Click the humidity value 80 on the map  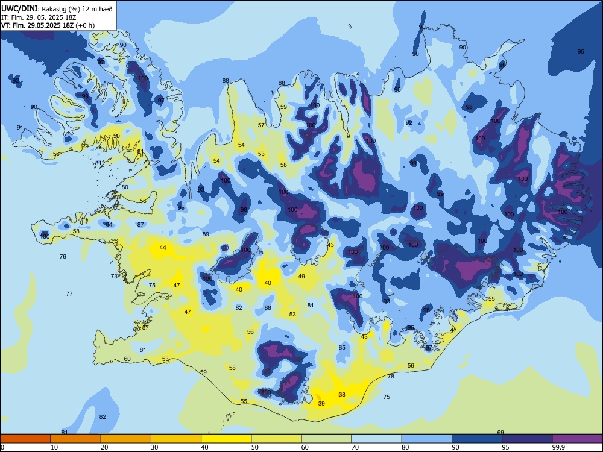pyautogui.click(x=125, y=187)
